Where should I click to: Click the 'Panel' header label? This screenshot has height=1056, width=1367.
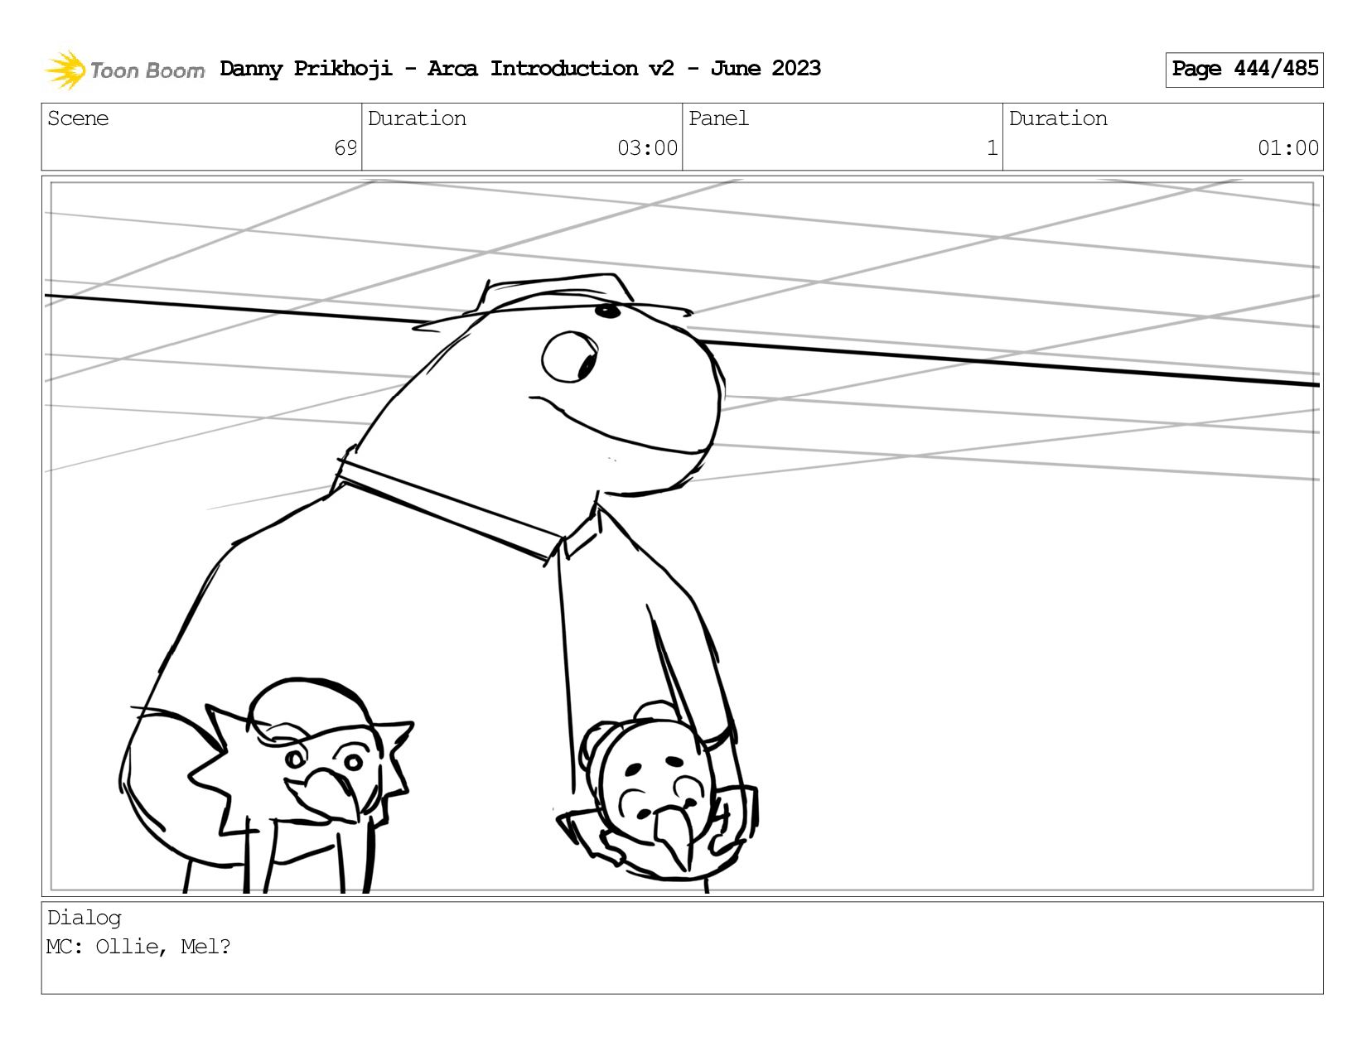718,118
